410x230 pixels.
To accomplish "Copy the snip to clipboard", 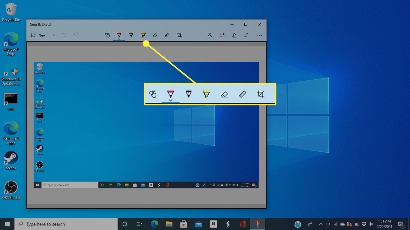I will click(x=234, y=35).
